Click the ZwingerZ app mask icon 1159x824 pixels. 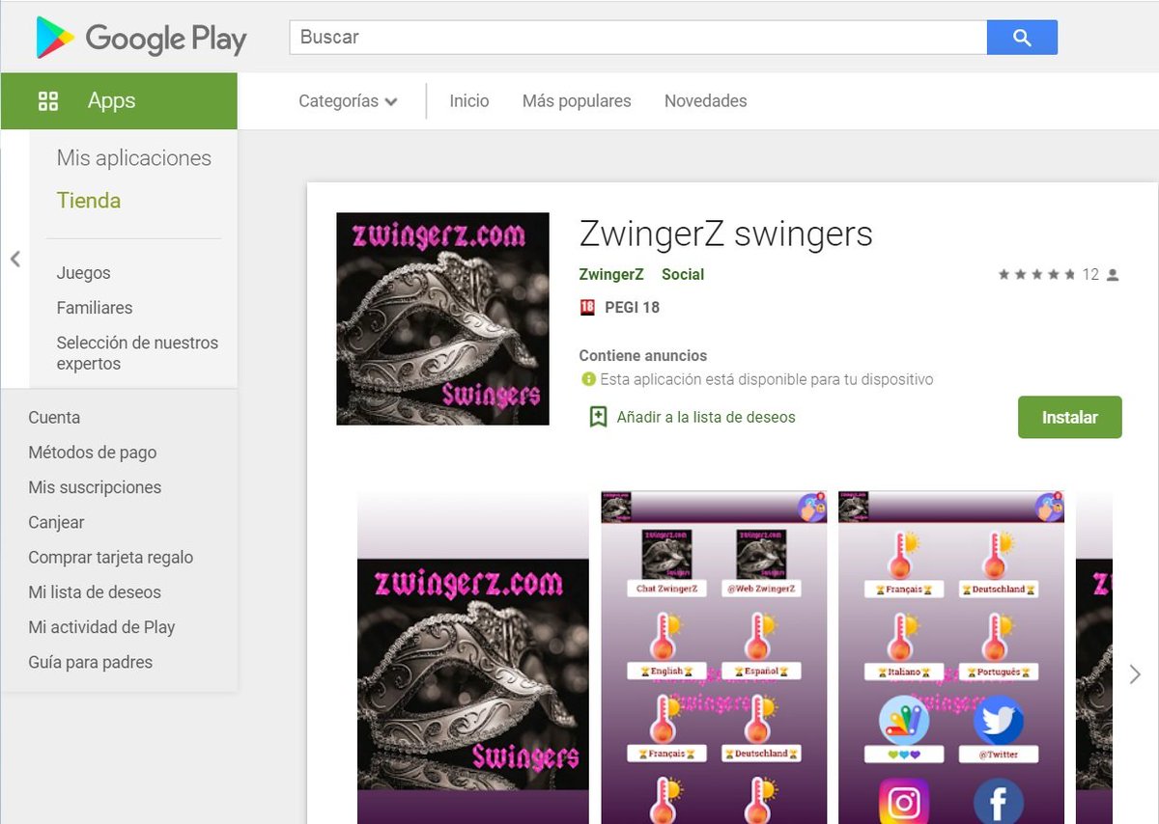[442, 318]
